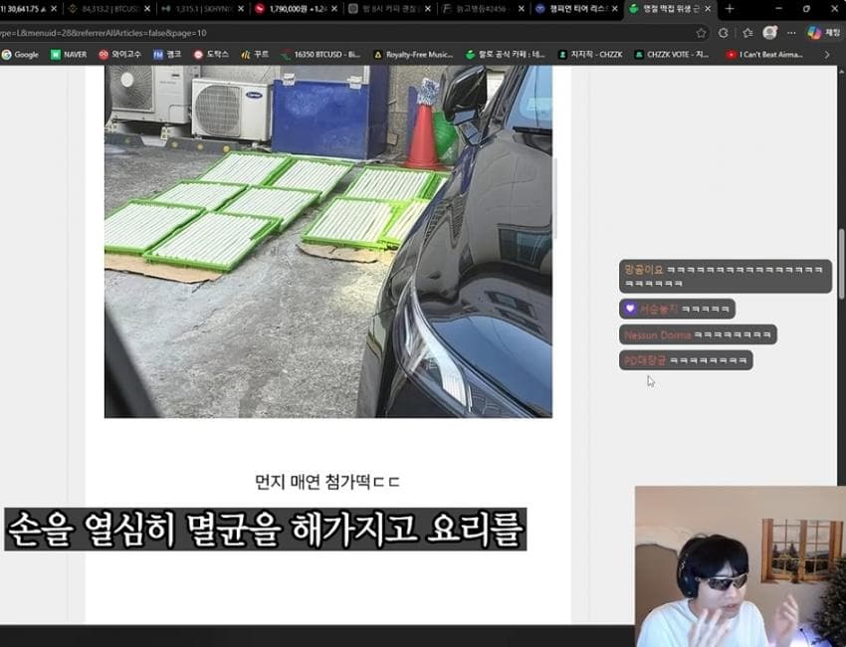Switch to the 30,641.75 tab
This screenshot has width=846, height=647.
pos(23,9)
